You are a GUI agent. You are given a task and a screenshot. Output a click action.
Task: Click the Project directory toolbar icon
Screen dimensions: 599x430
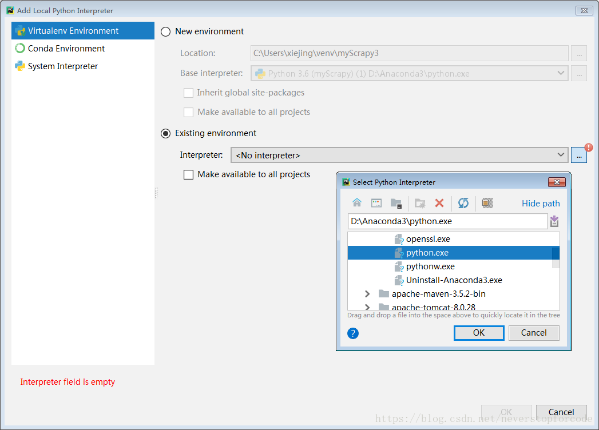396,203
